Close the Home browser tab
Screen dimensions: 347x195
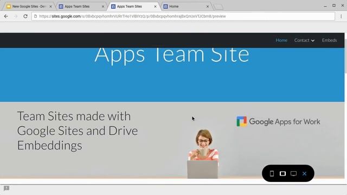tap(208, 6)
